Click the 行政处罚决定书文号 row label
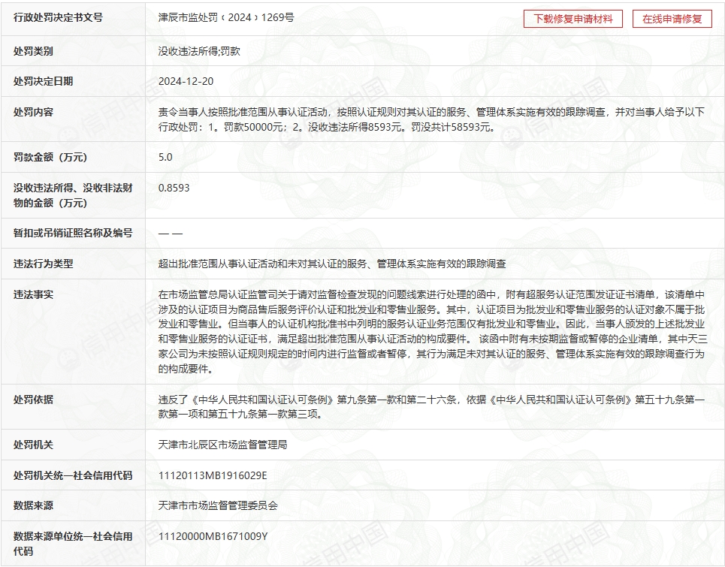Image resolution: width=725 pixels, height=567 pixels. (58, 17)
